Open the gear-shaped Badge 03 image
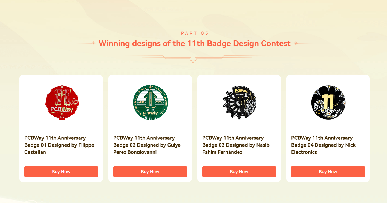This screenshot has height=203, width=387. pyautogui.click(x=239, y=102)
